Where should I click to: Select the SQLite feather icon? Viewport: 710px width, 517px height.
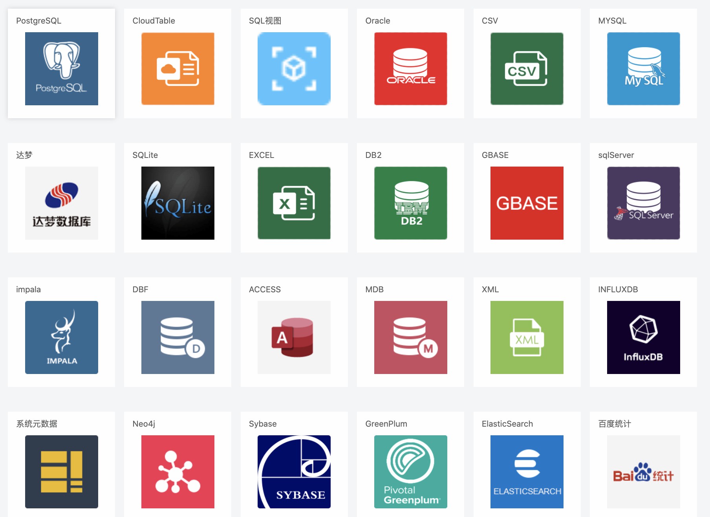click(177, 203)
